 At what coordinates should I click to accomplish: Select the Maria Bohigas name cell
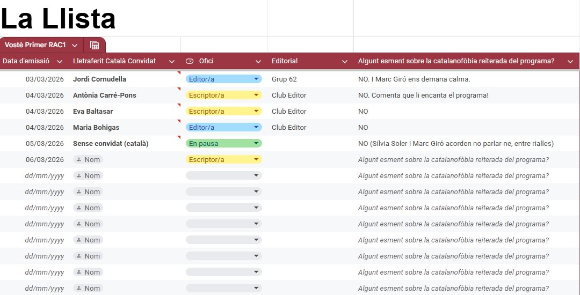click(x=96, y=127)
